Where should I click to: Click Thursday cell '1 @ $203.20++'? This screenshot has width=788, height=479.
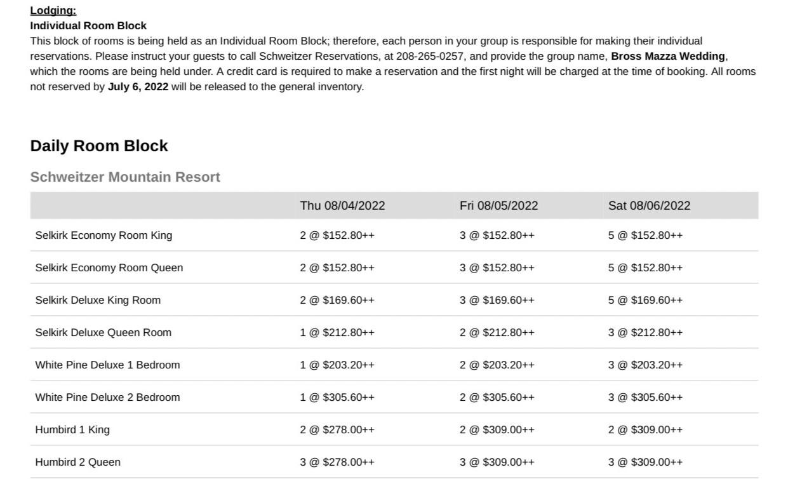point(337,365)
